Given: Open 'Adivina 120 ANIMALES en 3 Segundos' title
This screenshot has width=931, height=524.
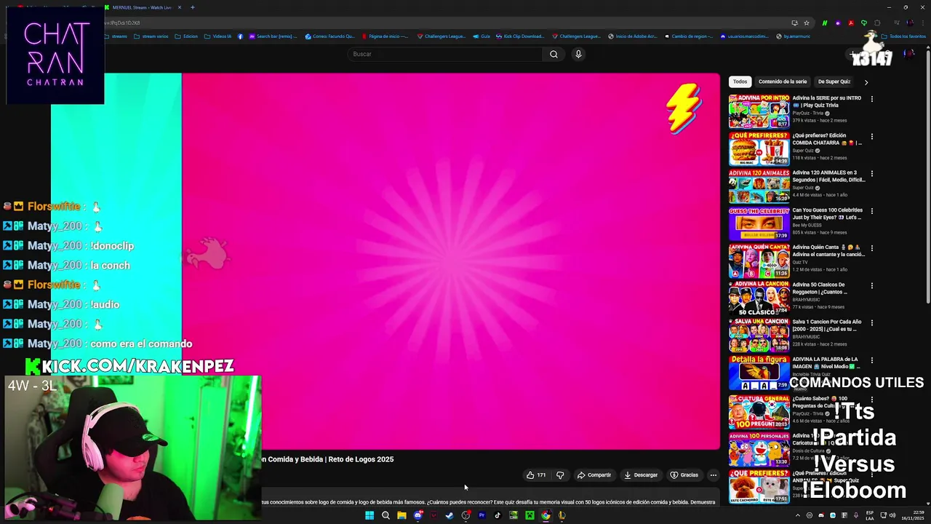Looking at the screenshot, I should coord(828,176).
